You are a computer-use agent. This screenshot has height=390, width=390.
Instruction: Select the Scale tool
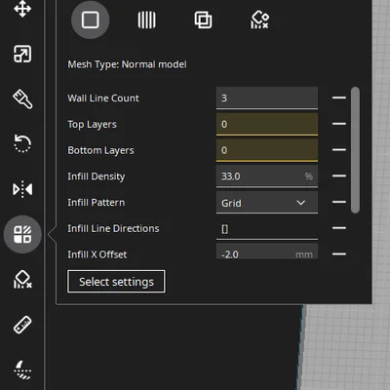point(22,54)
